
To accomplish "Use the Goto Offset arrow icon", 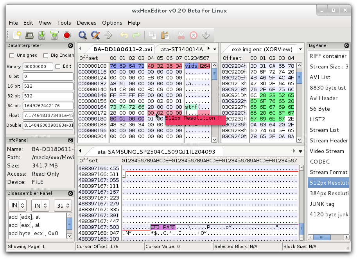I will pyautogui.click(x=108, y=35).
